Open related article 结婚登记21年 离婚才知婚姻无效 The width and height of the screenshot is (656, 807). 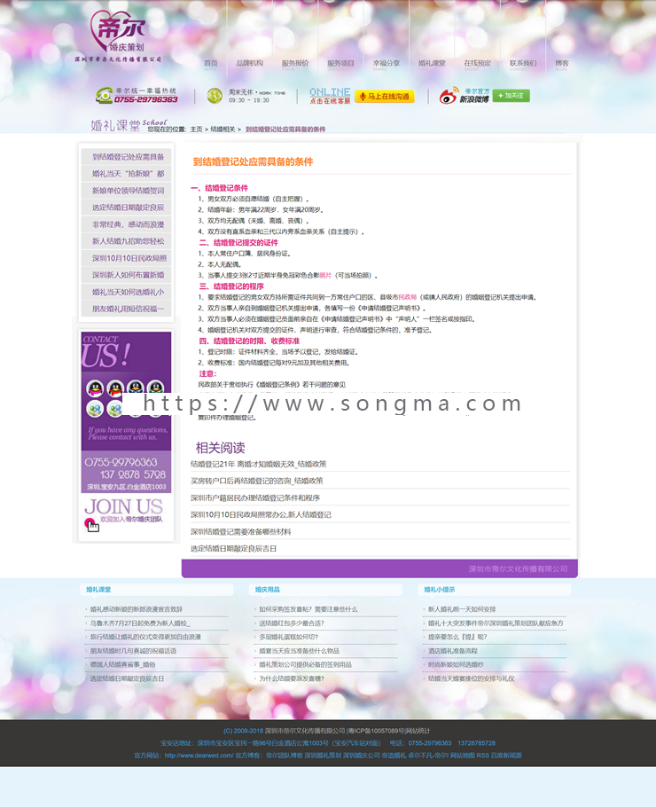click(258, 464)
